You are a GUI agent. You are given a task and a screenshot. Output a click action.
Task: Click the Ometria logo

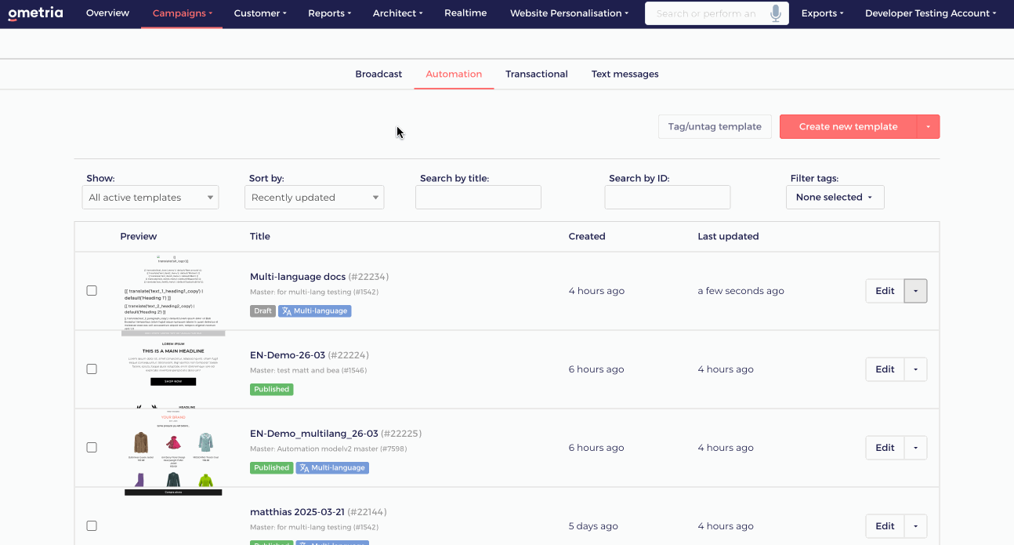(35, 13)
